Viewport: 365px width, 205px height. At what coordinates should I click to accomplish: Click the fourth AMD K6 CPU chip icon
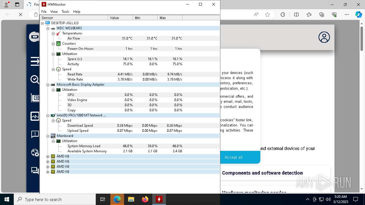tap(53, 172)
